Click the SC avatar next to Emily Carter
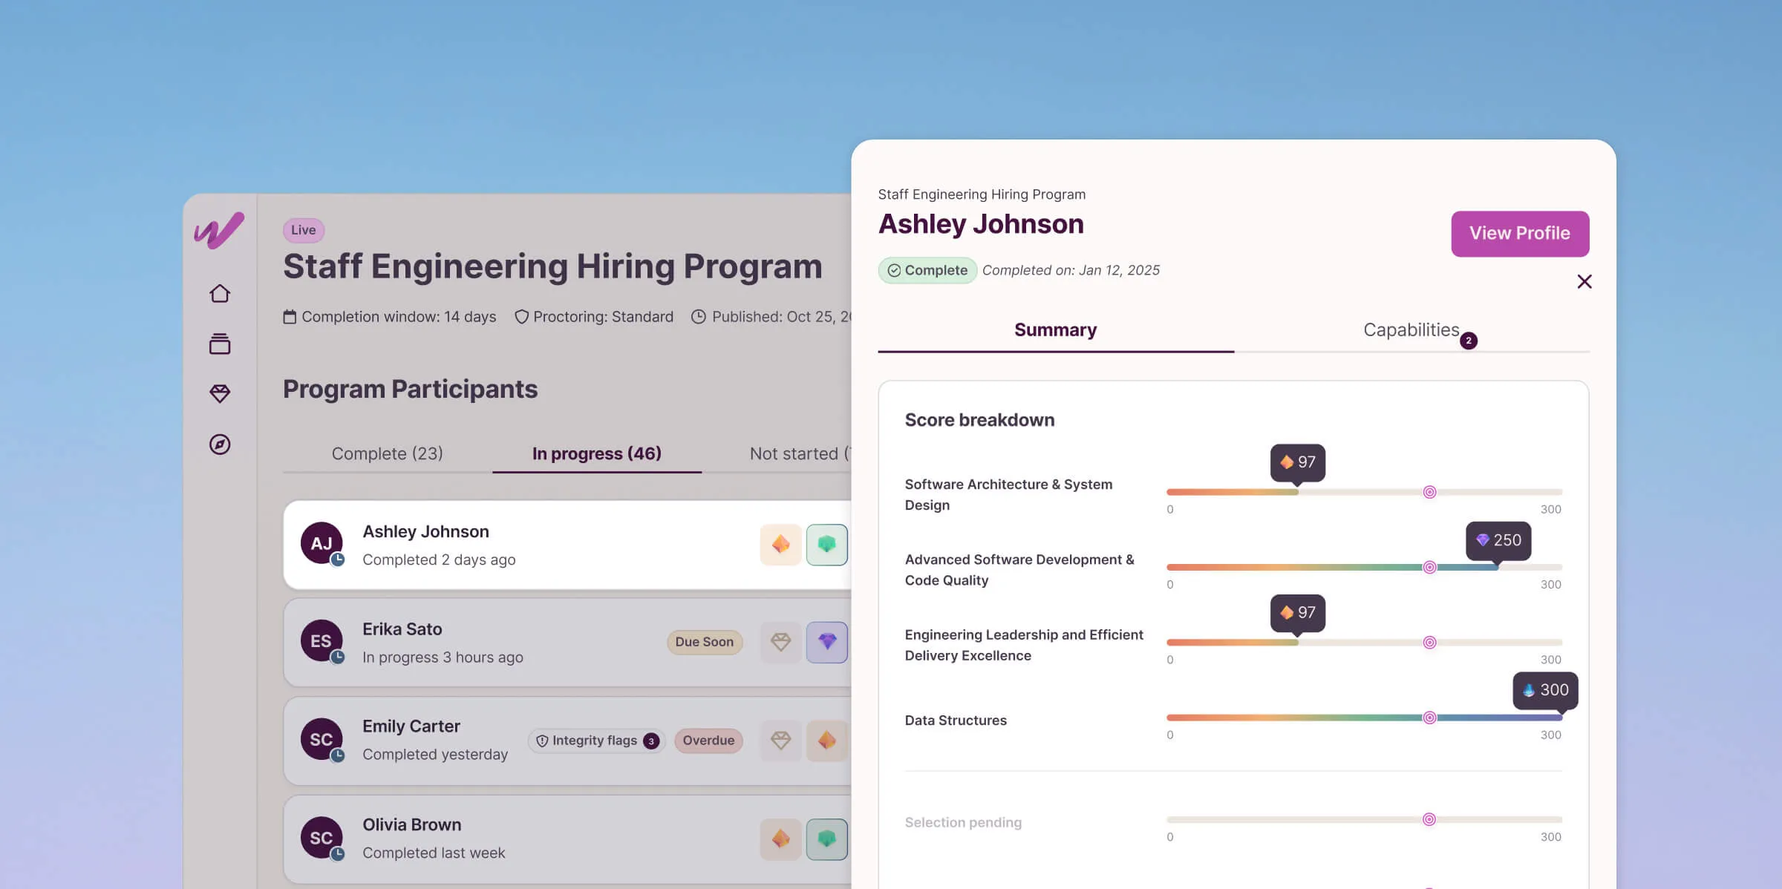The height and width of the screenshot is (889, 1782). [x=322, y=739]
